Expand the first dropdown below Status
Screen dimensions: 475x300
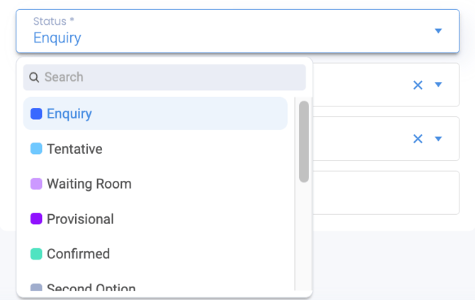point(438,84)
